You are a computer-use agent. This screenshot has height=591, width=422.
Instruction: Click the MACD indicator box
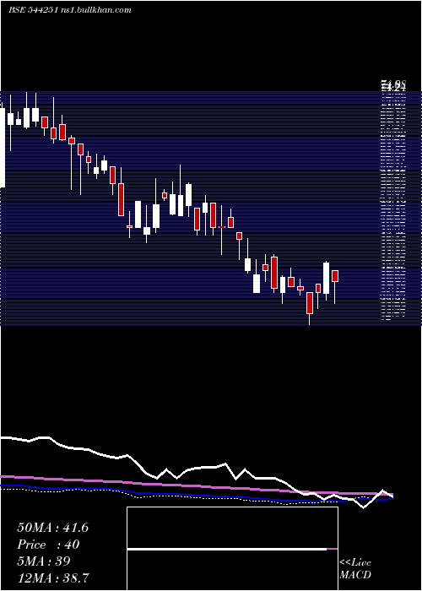click(x=232, y=549)
